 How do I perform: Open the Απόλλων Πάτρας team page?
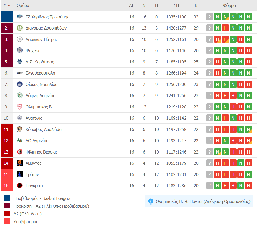42,39
